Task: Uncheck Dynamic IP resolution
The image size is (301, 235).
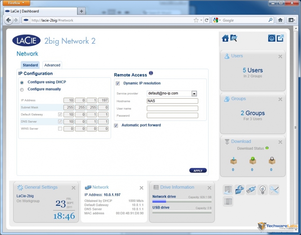Action: click(x=118, y=83)
